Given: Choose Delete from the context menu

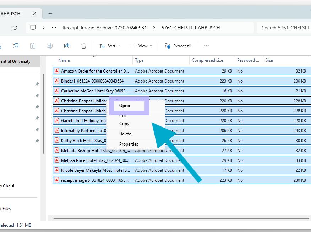Looking at the screenshot, I should (x=125, y=134).
